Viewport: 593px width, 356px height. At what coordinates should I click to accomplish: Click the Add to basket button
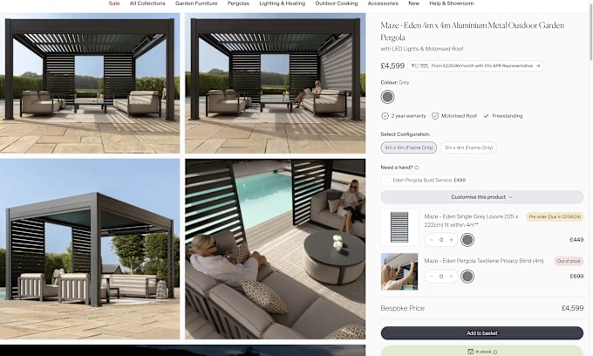click(x=481, y=333)
